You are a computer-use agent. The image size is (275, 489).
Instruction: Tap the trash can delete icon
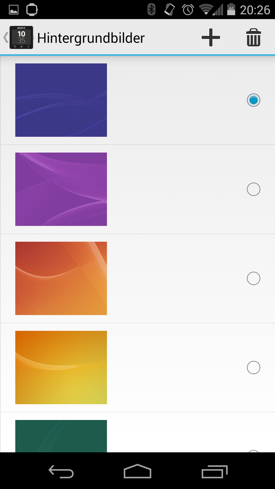(x=253, y=38)
